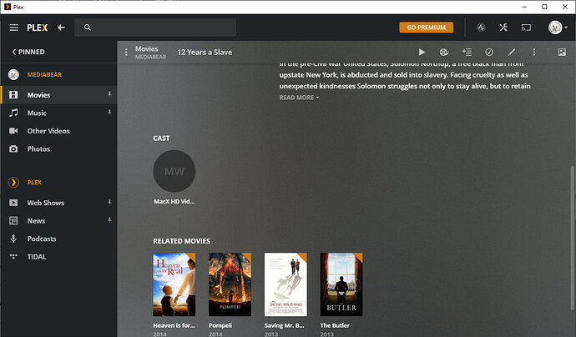
Task: Open Web Shows
Action: (x=58, y=203)
